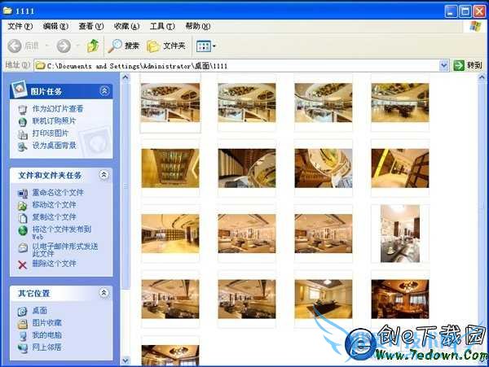Viewport: 489px width, 367px height.
Task: Click 重命名这个文件 link
Action: point(58,192)
